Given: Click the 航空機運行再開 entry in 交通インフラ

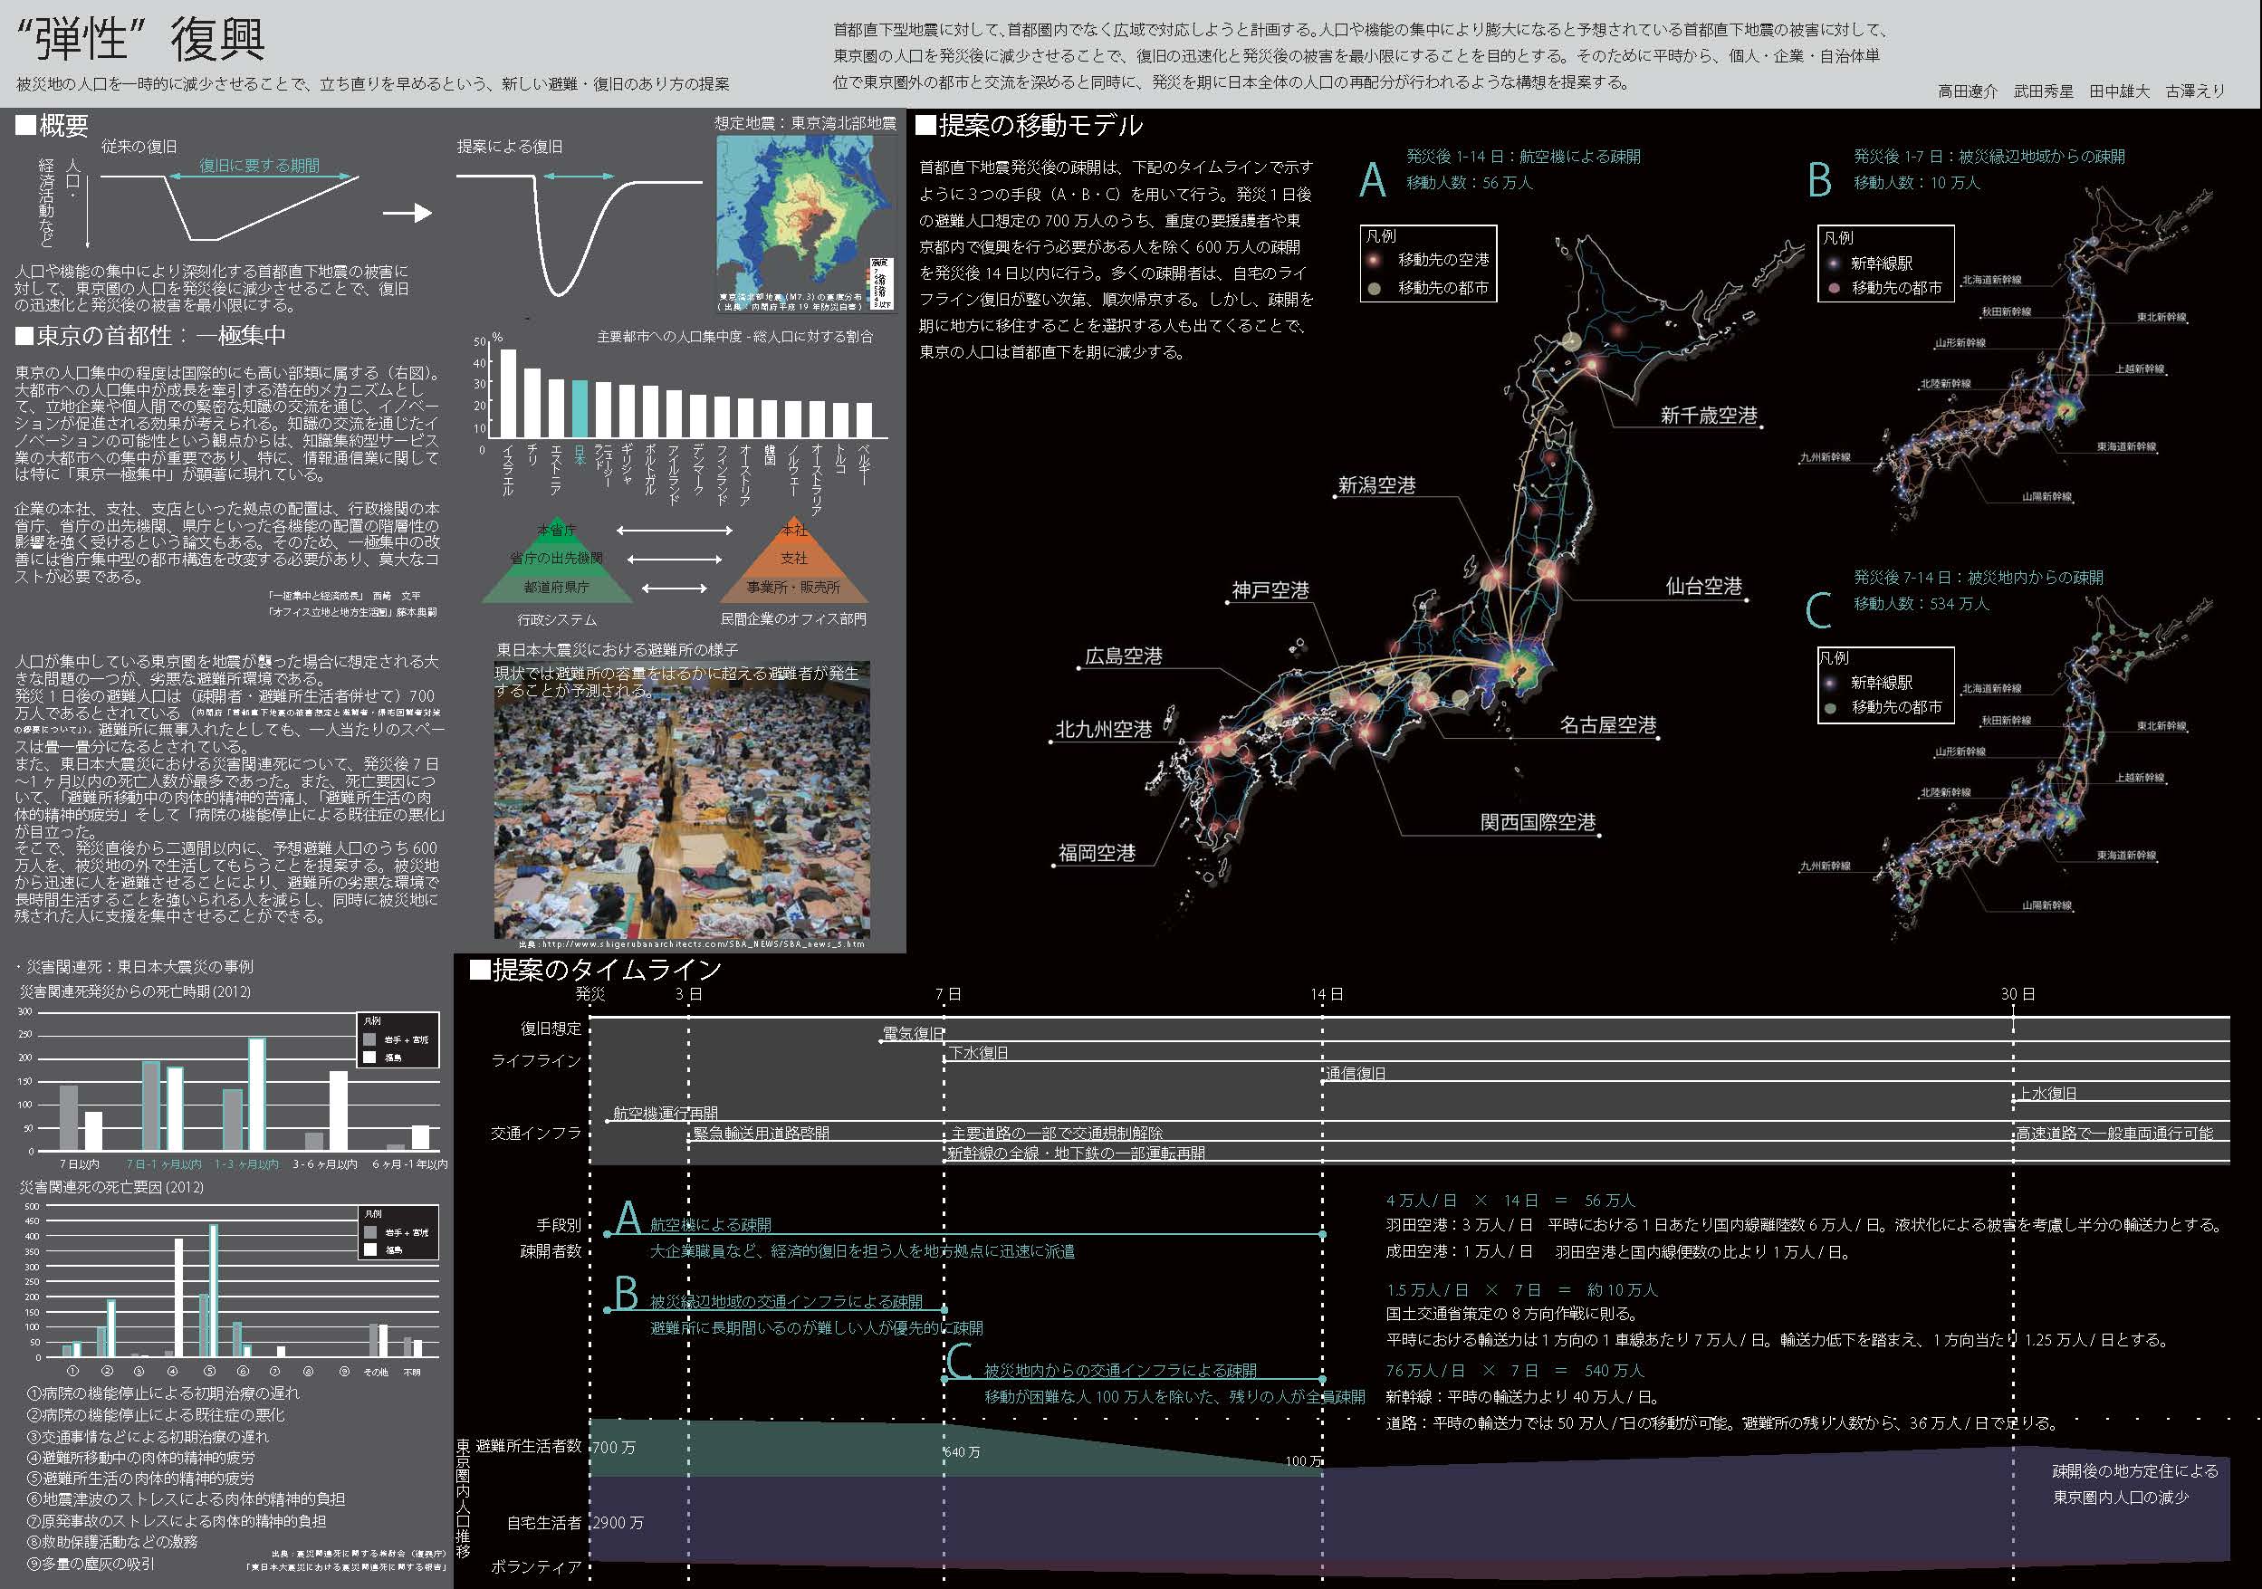Looking at the screenshot, I should point(665,1113).
